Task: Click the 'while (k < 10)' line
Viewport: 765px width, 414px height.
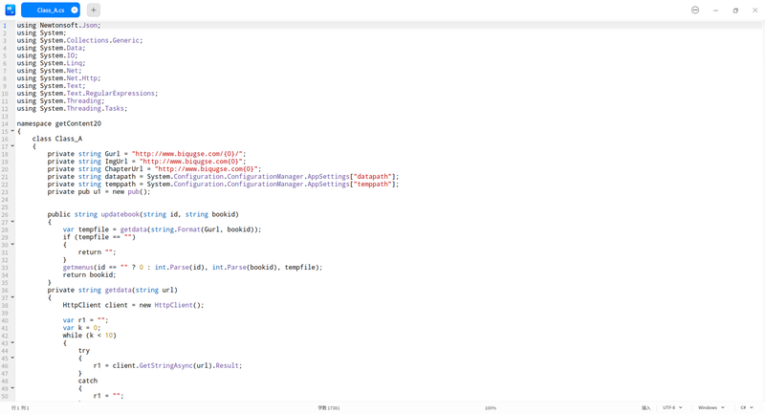Action: [89, 335]
